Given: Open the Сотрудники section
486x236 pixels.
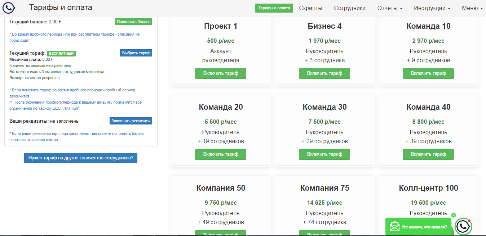Looking at the screenshot, I should tap(349, 8).
